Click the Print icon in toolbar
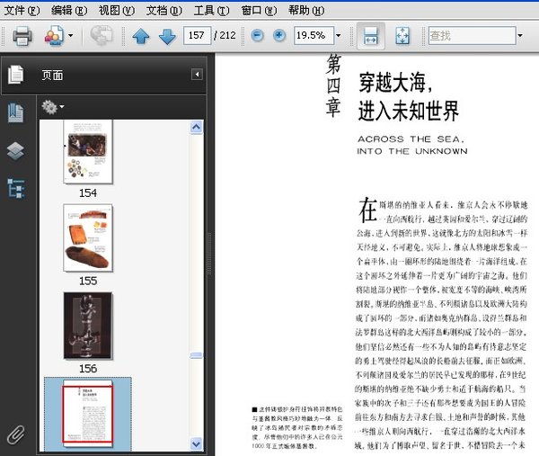The width and height of the screenshot is (539, 456). pyautogui.click(x=22, y=36)
